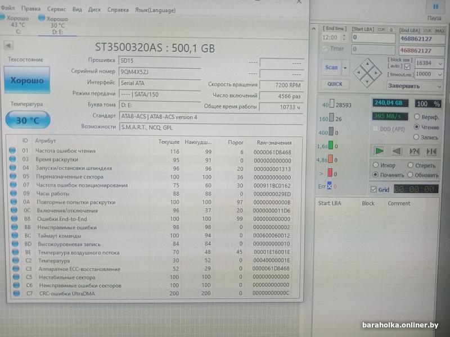Switch to the D: E: disk tab
The image size is (450, 337).
pos(56,25)
